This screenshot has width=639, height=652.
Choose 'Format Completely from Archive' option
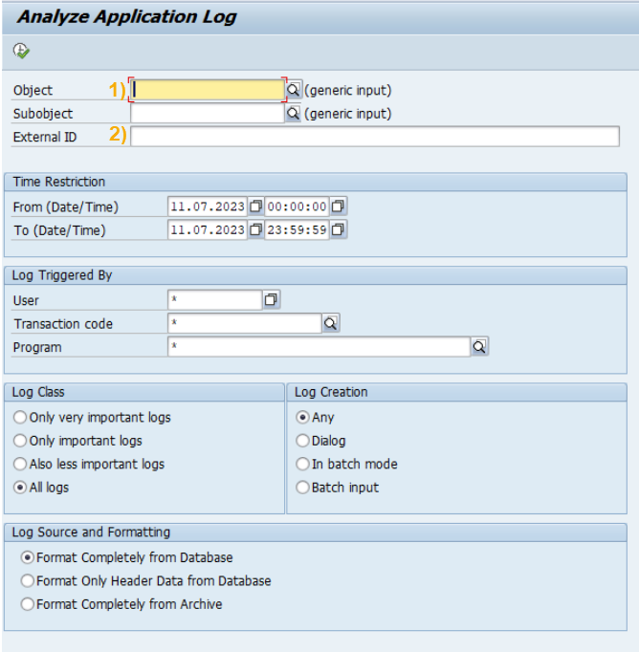(x=28, y=604)
